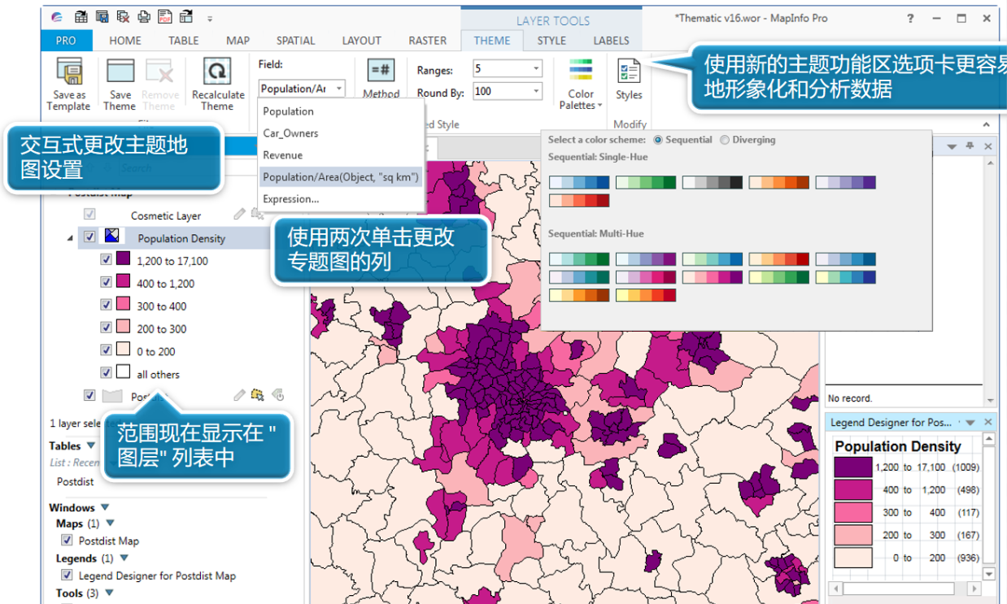Toggle the Population Density layer checkbox
This screenshot has height=604, width=1007.
[89, 237]
